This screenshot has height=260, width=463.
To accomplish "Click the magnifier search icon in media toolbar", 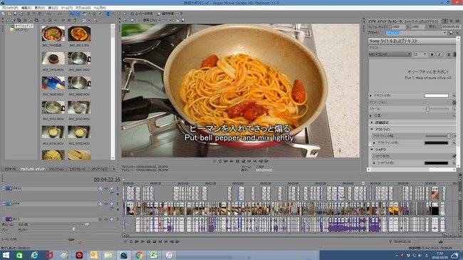I will point(95,21).
